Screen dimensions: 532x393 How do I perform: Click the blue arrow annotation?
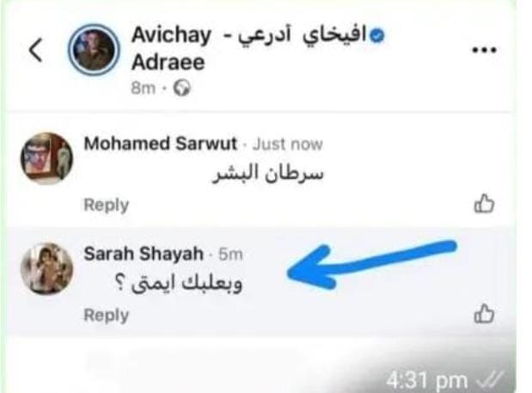372,264
